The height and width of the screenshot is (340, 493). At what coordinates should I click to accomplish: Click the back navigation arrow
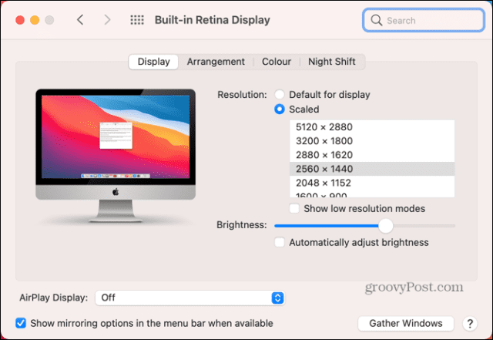pyautogui.click(x=80, y=20)
